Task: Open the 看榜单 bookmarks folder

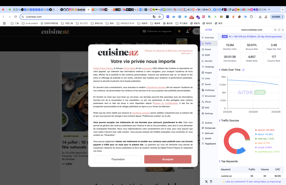Action: tap(155, 23)
